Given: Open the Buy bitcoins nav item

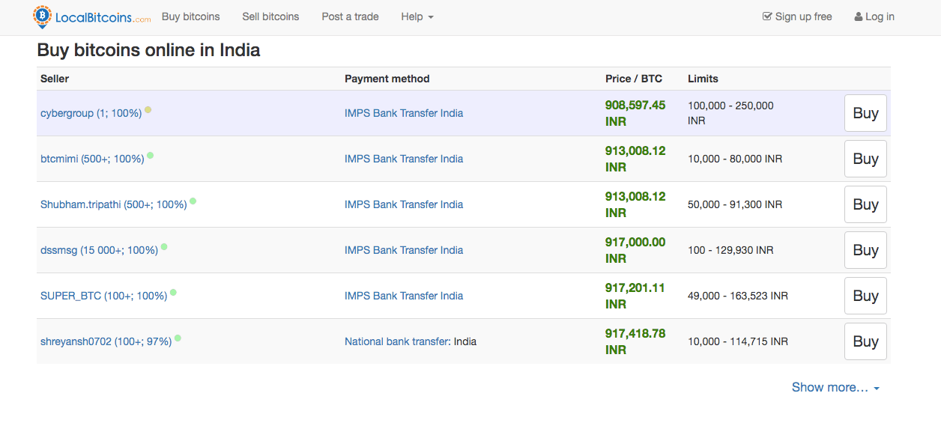Looking at the screenshot, I should (x=191, y=16).
